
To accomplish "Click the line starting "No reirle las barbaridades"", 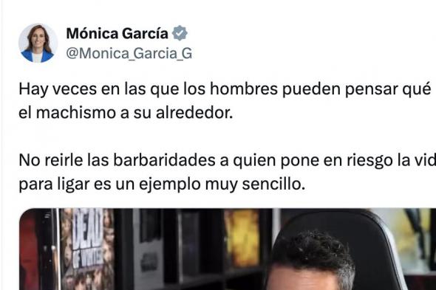I will [x=227, y=161].
